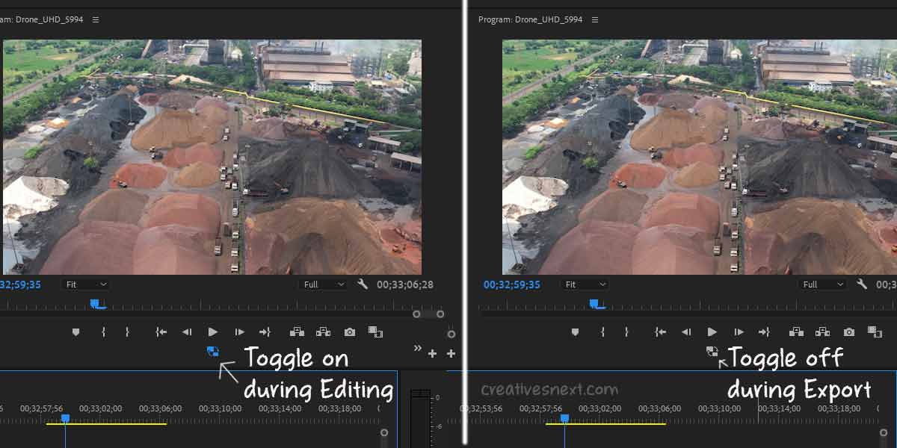Click Go to Out icon, right monitor

click(764, 332)
